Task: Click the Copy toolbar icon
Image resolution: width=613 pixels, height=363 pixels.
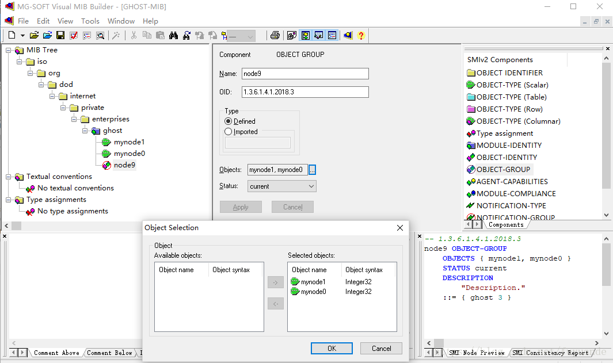Action: click(147, 36)
